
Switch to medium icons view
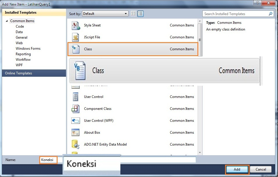(x=140, y=13)
